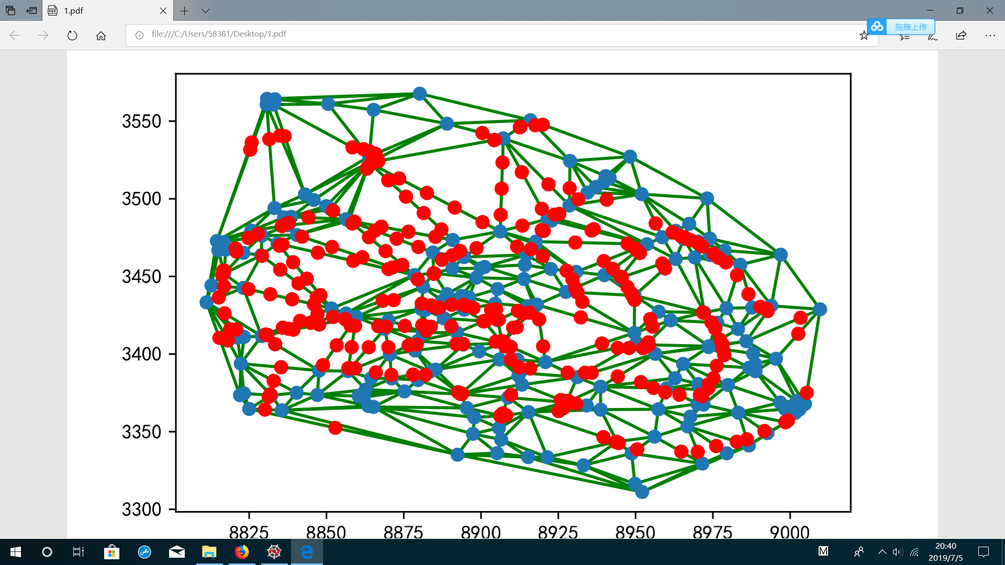
Task: Open a new tab with plus button
Action: pyautogui.click(x=184, y=10)
